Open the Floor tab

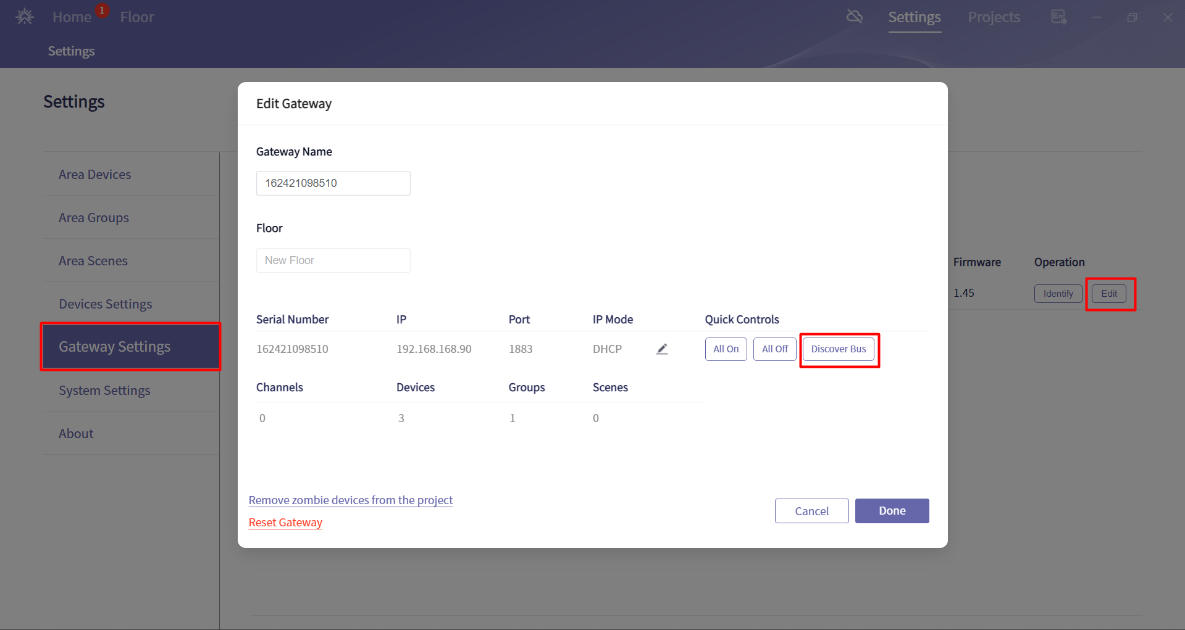point(137,17)
